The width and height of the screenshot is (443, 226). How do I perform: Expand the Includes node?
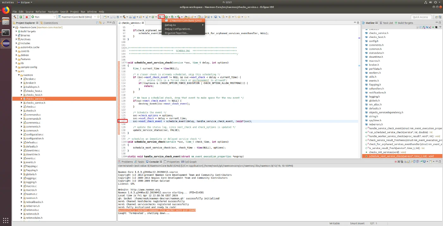[16, 43]
